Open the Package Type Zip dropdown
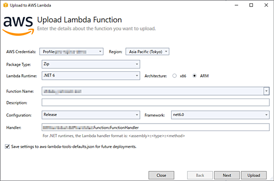This screenshot has width=274, height=181. coord(91,64)
